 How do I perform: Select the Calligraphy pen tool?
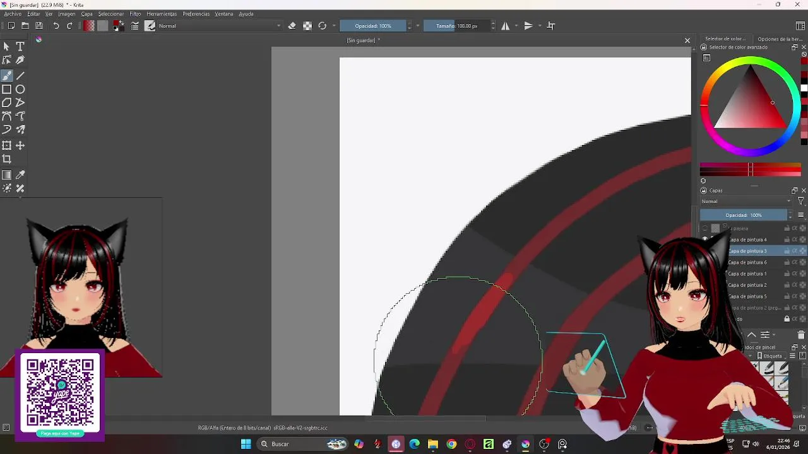[x=20, y=60]
